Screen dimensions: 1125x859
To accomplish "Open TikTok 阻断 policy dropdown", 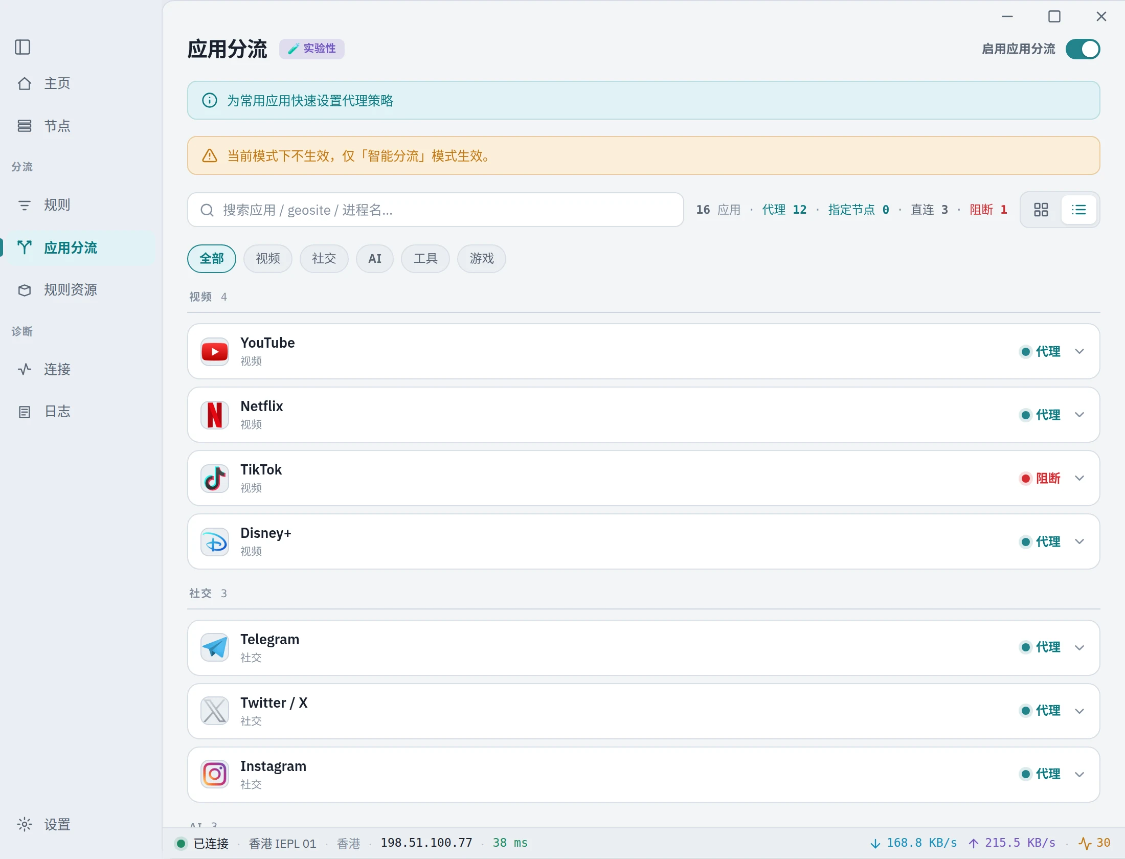I will pos(1052,478).
